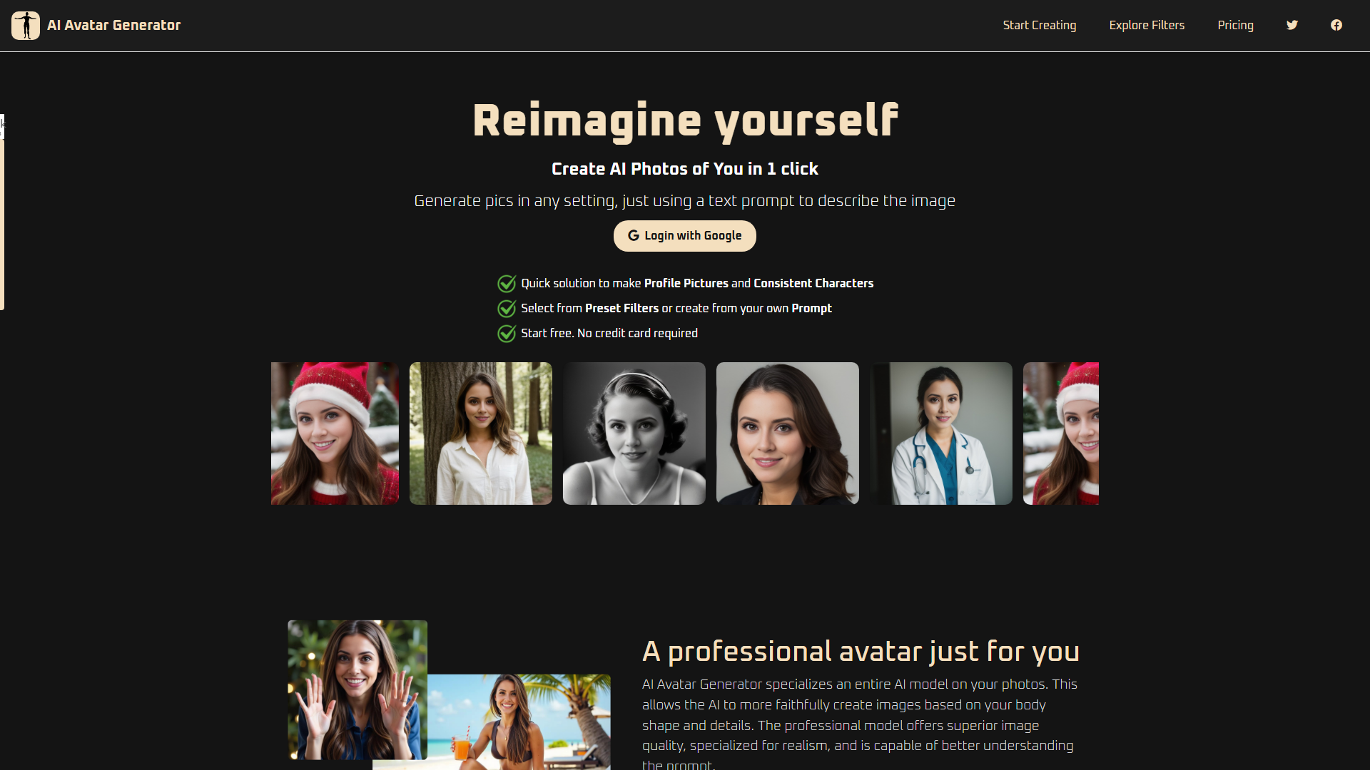
Task: Click the green checkmark beside Preset Filters line
Action: [507, 309]
